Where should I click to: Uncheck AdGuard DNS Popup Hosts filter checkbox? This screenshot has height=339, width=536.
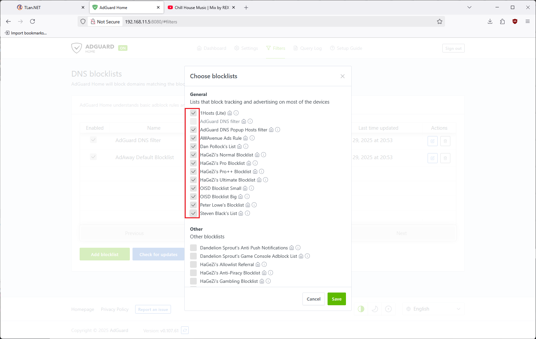click(193, 130)
